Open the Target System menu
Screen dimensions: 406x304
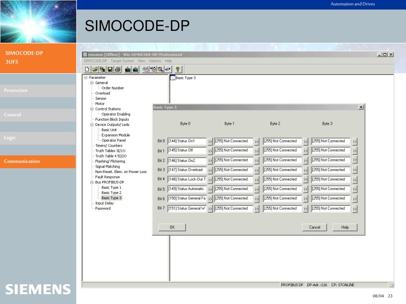click(122, 61)
